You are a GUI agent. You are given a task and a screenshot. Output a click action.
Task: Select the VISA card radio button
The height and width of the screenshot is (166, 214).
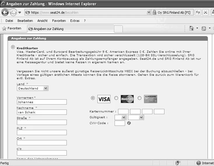tap(93, 98)
